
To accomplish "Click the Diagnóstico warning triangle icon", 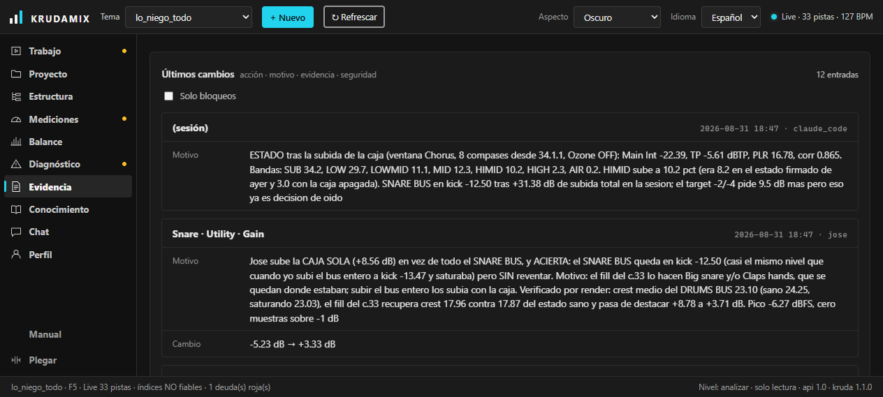I will [x=16, y=164].
